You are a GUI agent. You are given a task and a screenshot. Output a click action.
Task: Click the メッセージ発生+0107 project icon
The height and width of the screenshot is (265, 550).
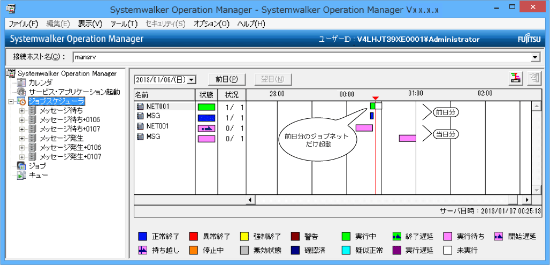click(32, 156)
